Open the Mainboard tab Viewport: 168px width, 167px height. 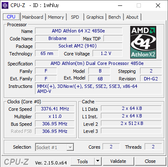point(33,17)
